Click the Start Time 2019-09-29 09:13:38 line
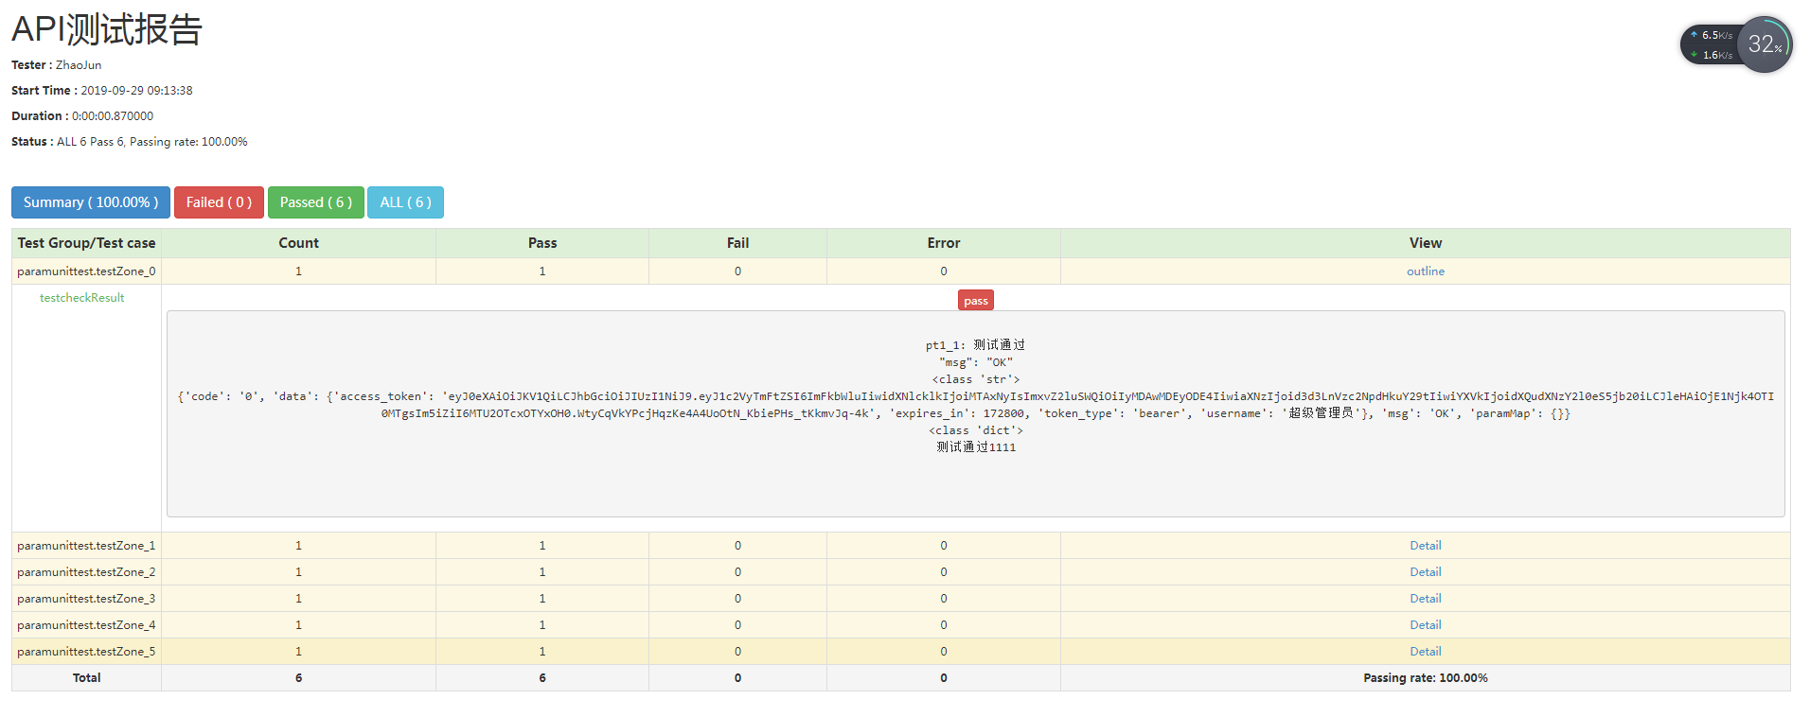The image size is (1810, 717). click(102, 91)
